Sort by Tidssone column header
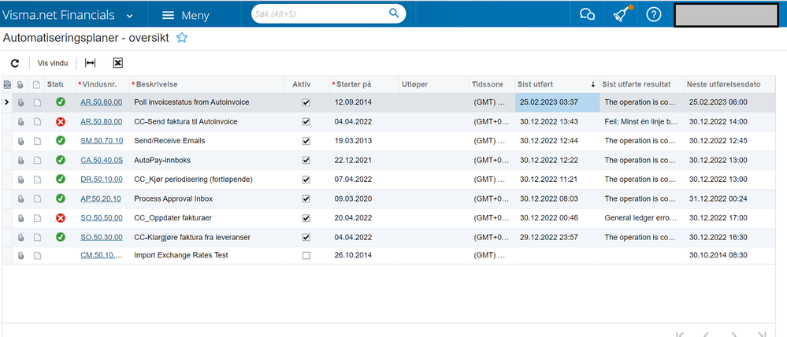Screen dimensions: 787x337 492,84
